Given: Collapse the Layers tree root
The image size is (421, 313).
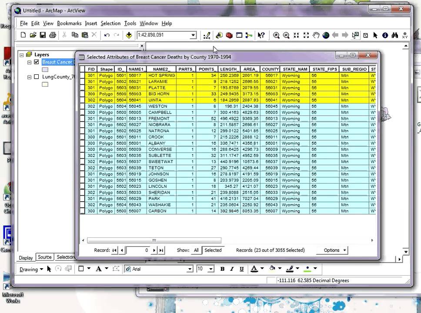Looking at the screenshot, I should [21, 55].
